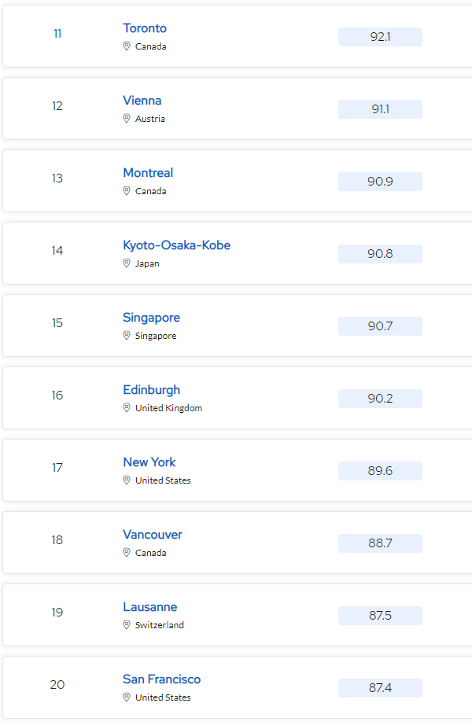Open the Singapore city link
The image size is (472, 725).
coord(151,318)
